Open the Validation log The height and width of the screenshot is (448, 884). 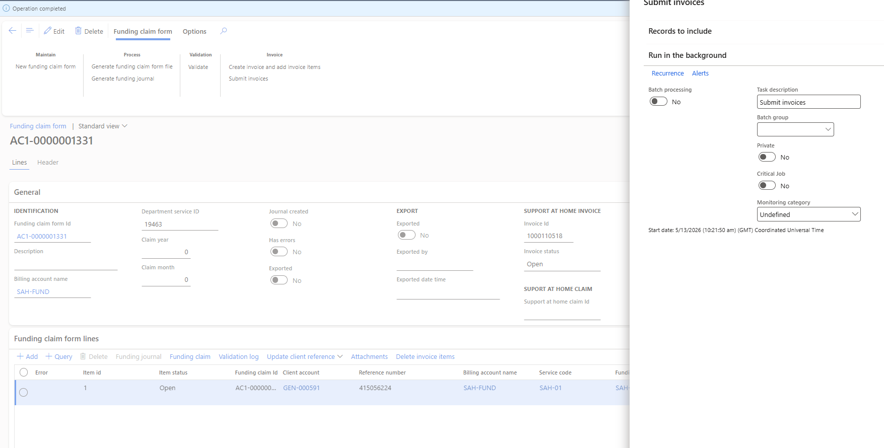(238, 356)
